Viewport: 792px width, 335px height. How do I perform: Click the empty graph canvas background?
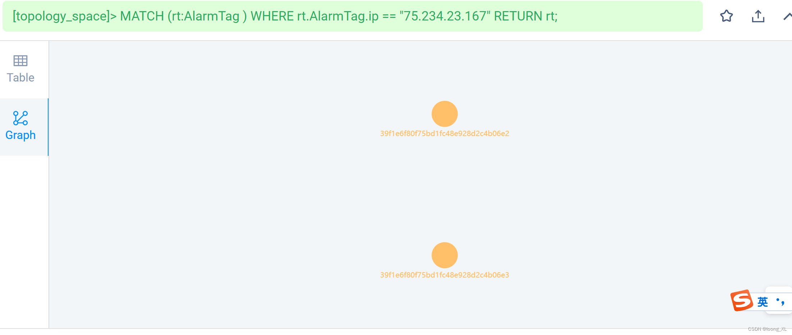pyautogui.click(x=252, y=197)
